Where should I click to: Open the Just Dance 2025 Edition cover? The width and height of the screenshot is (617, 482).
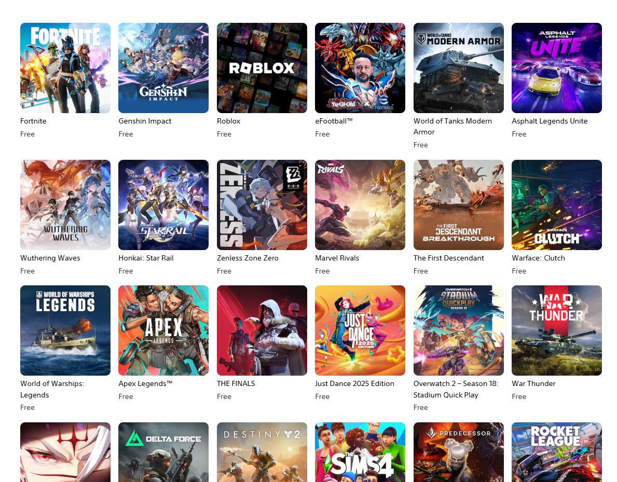(x=360, y=330)
